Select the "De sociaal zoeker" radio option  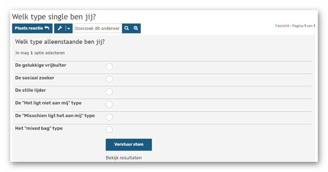[x=109, y=79]
